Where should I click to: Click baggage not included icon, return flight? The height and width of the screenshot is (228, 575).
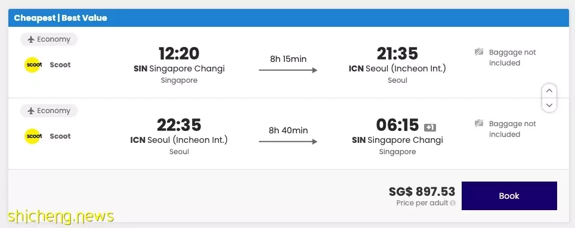tap(478, 124)
